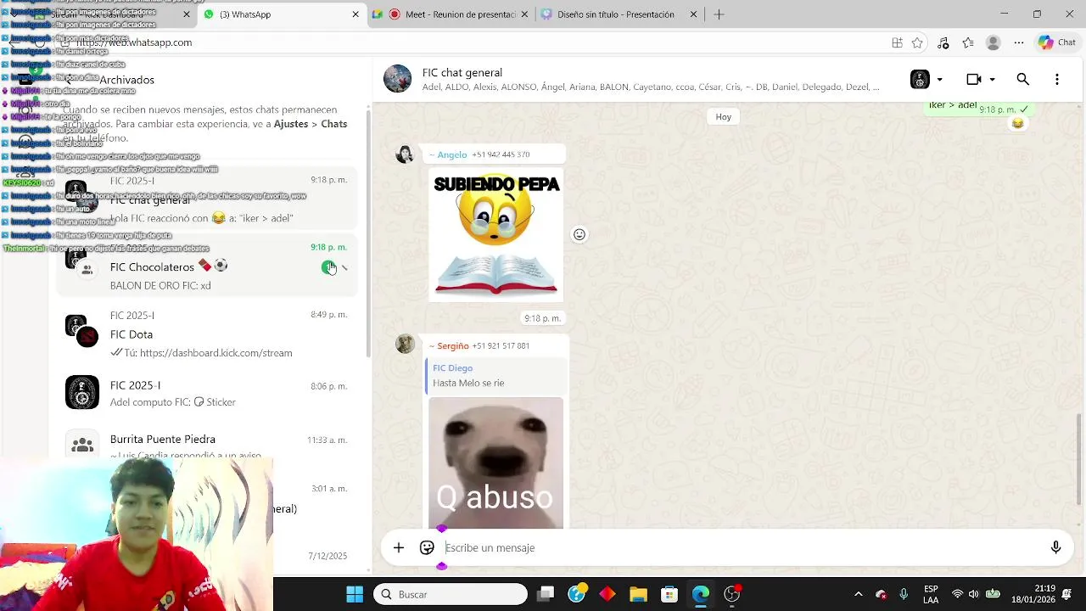This screenshot has width=1086, height=611.
Task: Add this page to favorites star
Action: point(917,42)
